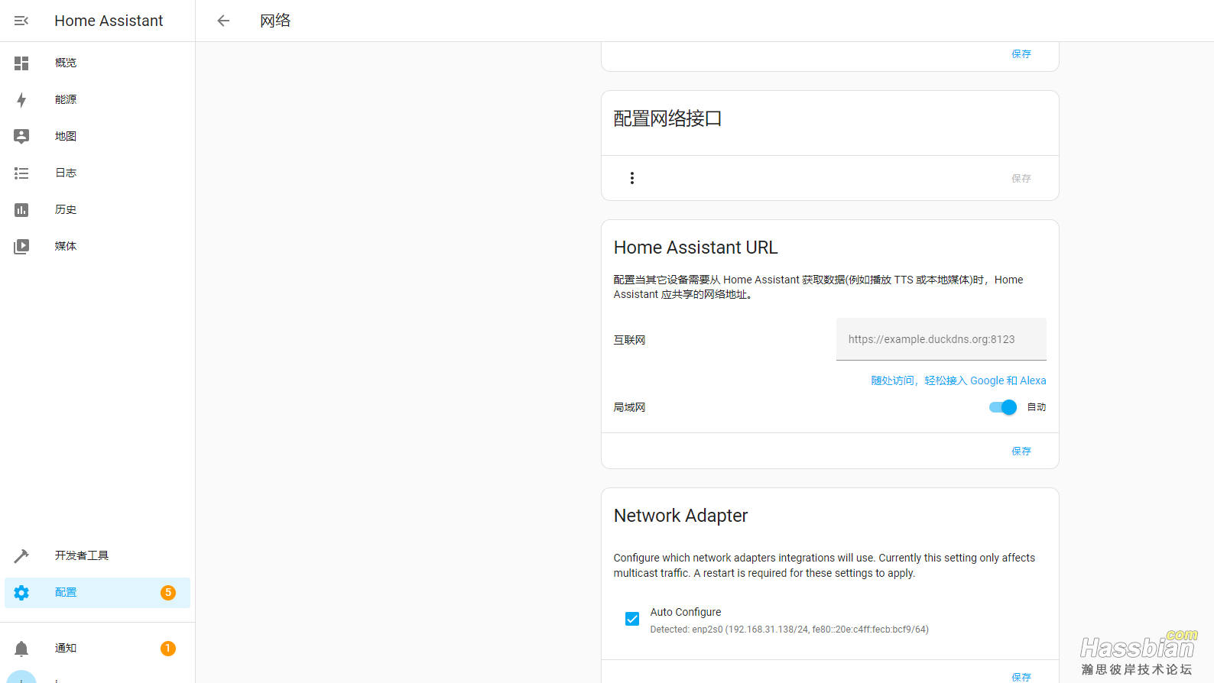Viewport: 1214px width, 683px height.
Task: Click 保存 in the 配置网络接口 card
Action: coord(1021,178)
